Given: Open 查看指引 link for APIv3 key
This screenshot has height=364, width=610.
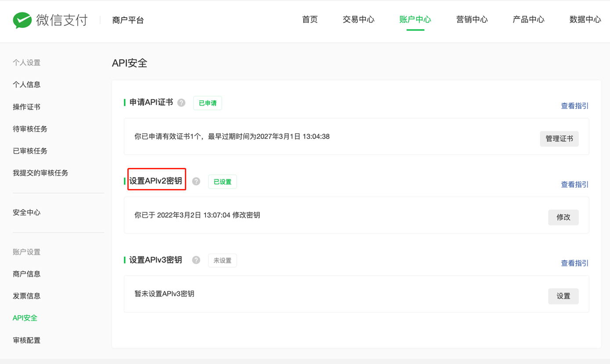Looking at the screenshot, I should [x=574, y=263].
